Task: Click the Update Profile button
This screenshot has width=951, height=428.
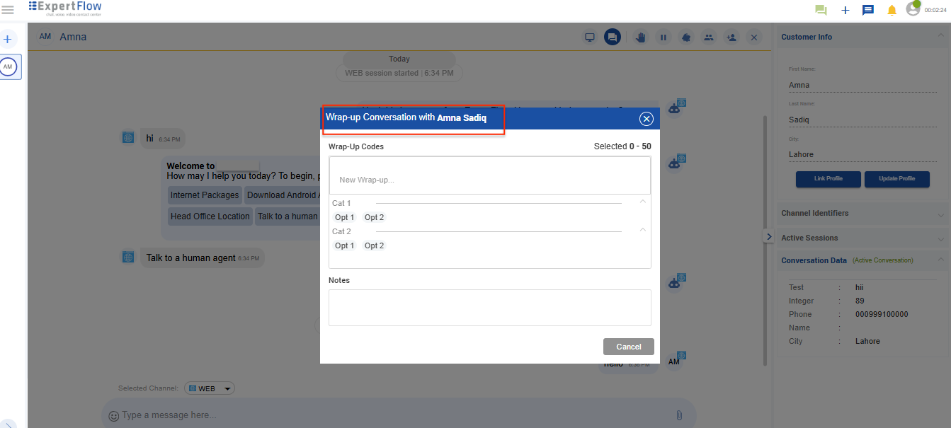Action: [x=896, y=179]
